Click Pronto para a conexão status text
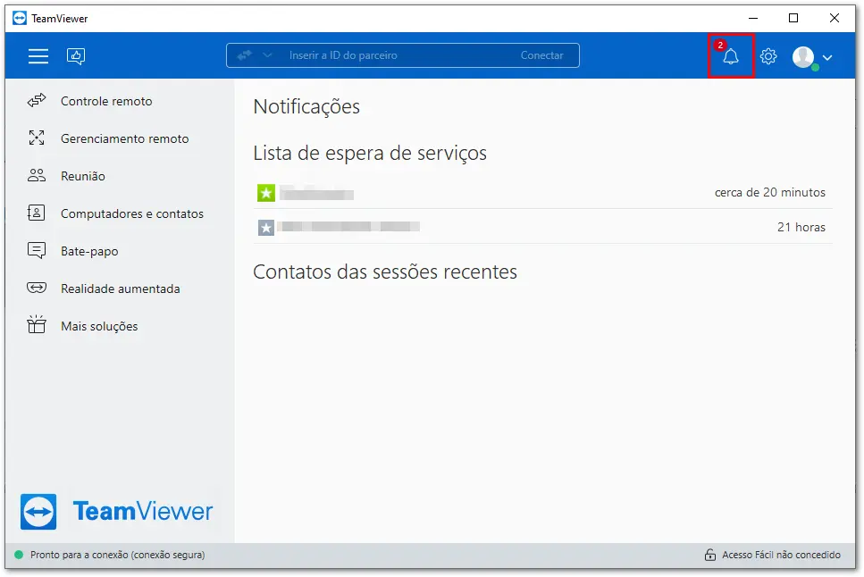The image size is (864, 577). point(117,555)
